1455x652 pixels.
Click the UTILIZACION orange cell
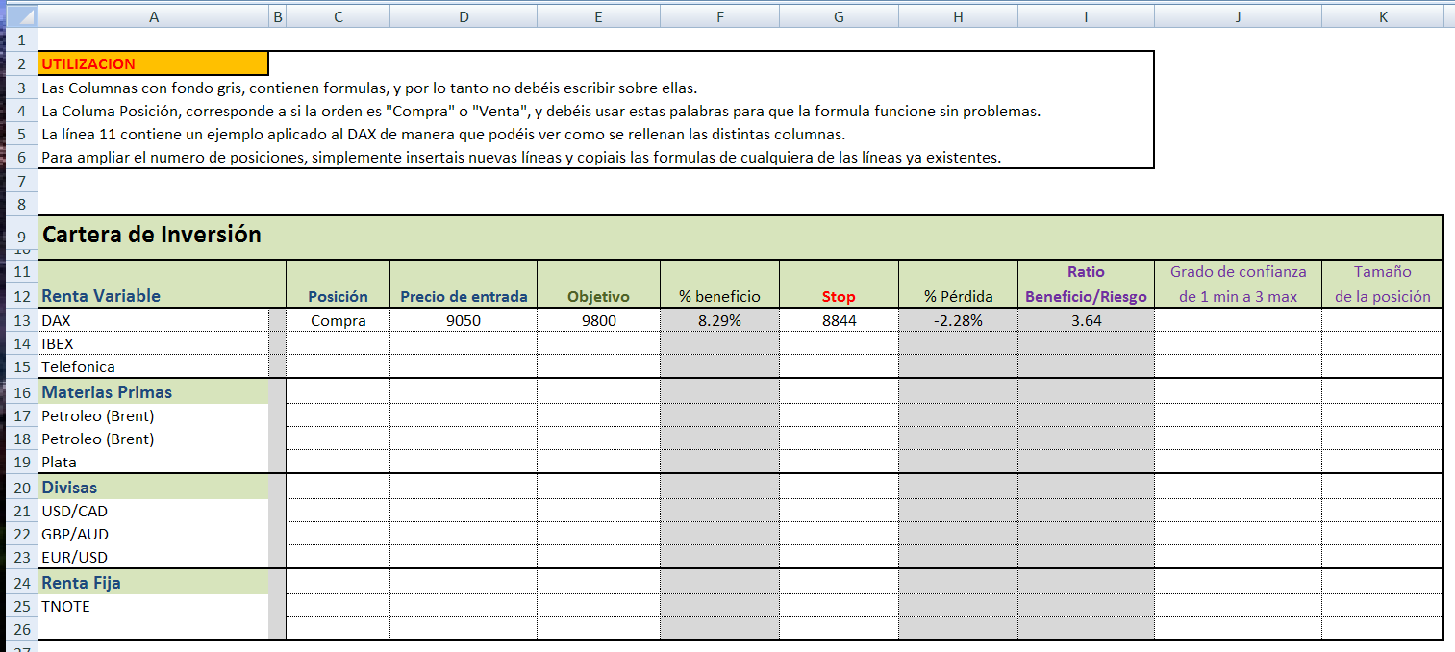coord(154,63)
